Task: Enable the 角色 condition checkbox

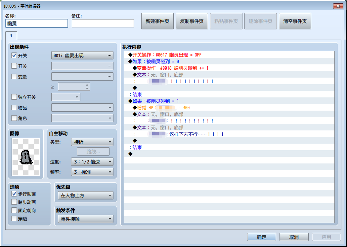Action: pos(14,118)
